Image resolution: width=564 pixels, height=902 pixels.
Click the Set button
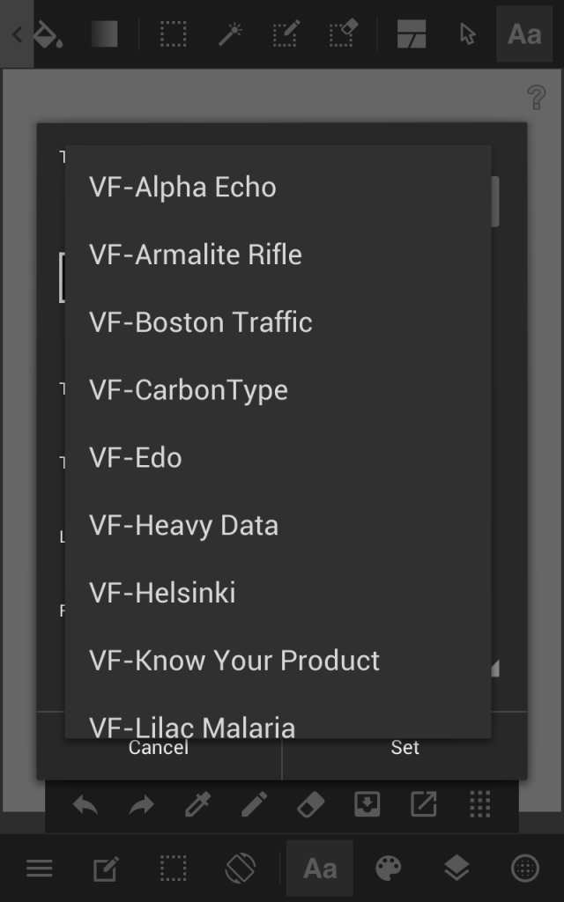tap(404, 747)
